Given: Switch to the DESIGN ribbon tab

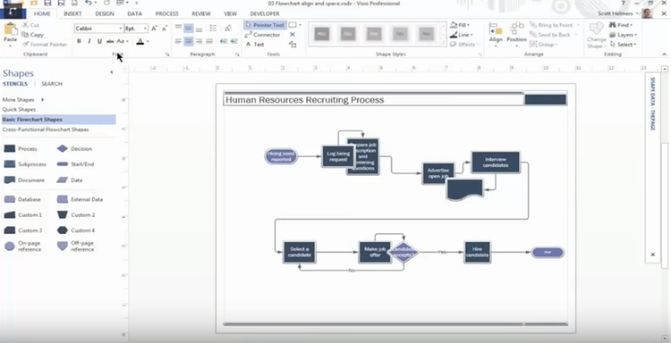Looking at the screenshot, I should pos(105,13).
